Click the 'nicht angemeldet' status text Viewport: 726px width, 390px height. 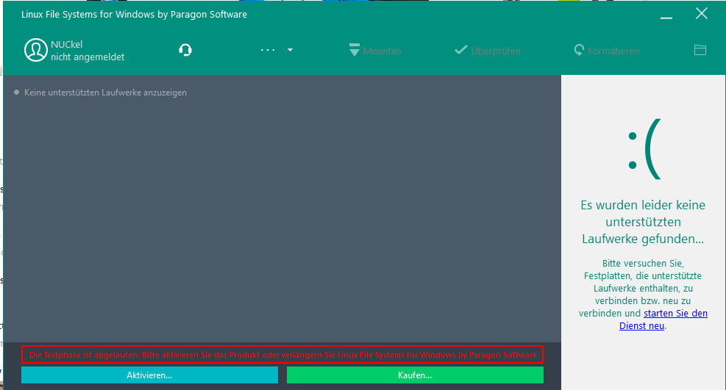click(88, 57)
